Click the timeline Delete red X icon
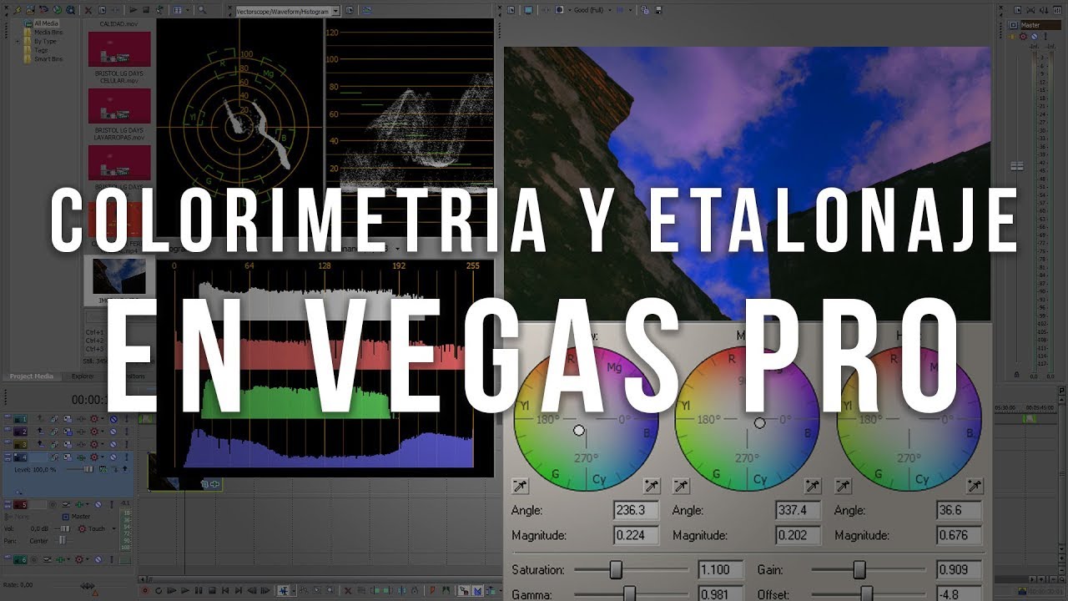 coord(348,591)
